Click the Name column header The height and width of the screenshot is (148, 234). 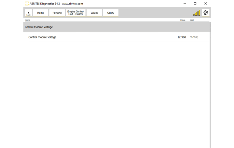coord(27,20)
